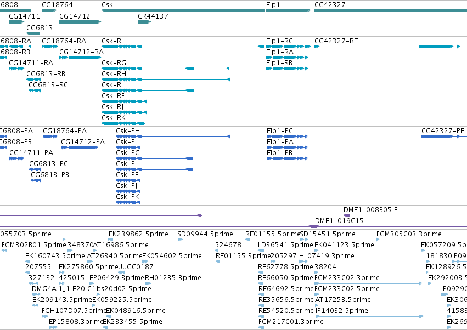Click EST FGH107D07.5prime

click(74, 311)
